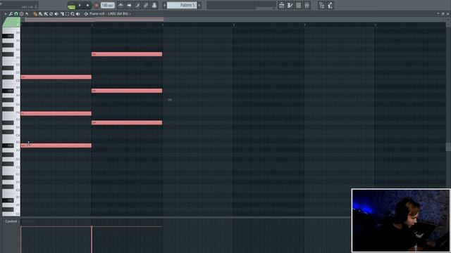The height and width of the screenshot is (253, 451).
Task: Add new pattern with plus button
Action: pos(199,5)
